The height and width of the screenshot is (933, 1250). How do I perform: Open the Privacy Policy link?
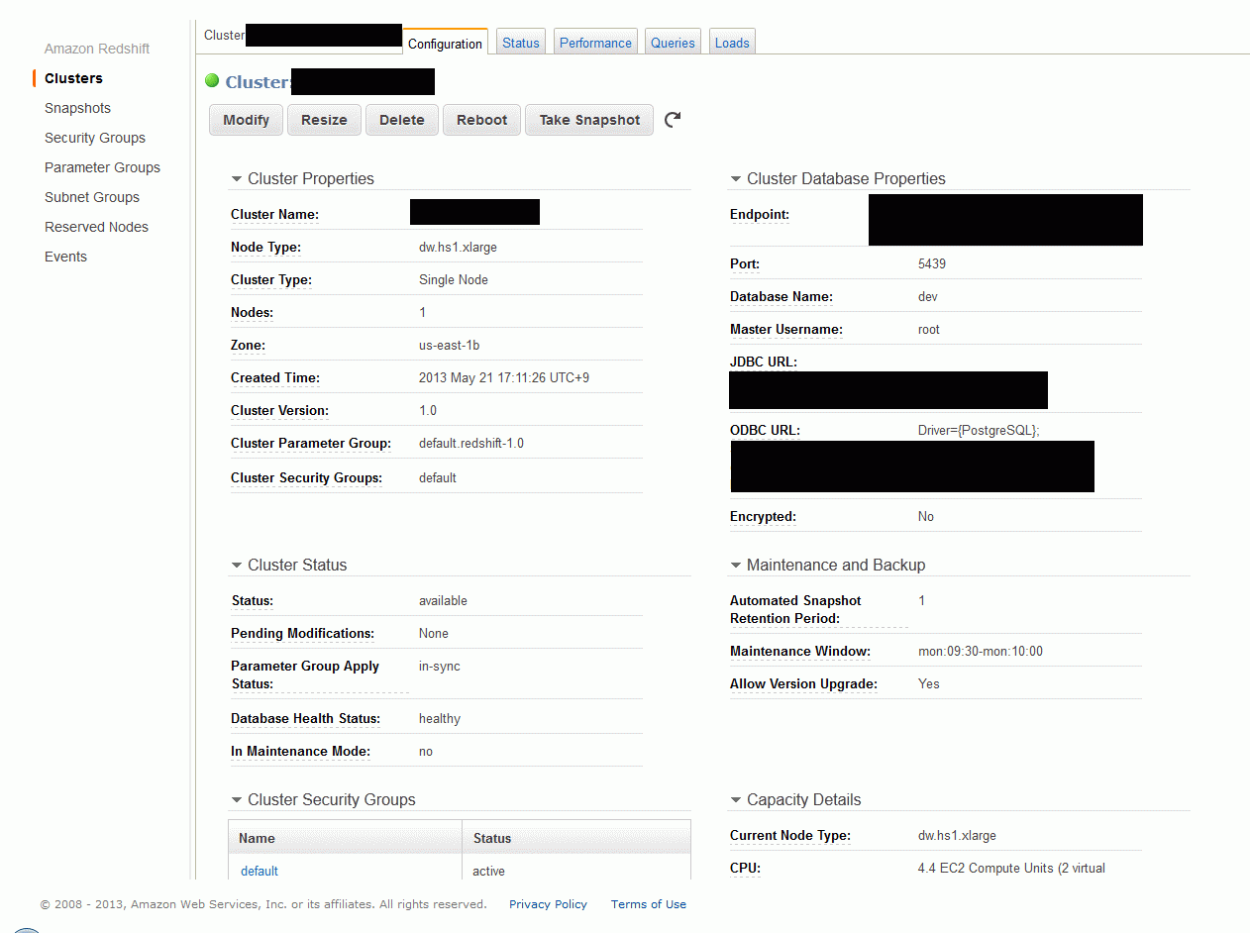tap(548, 904)
